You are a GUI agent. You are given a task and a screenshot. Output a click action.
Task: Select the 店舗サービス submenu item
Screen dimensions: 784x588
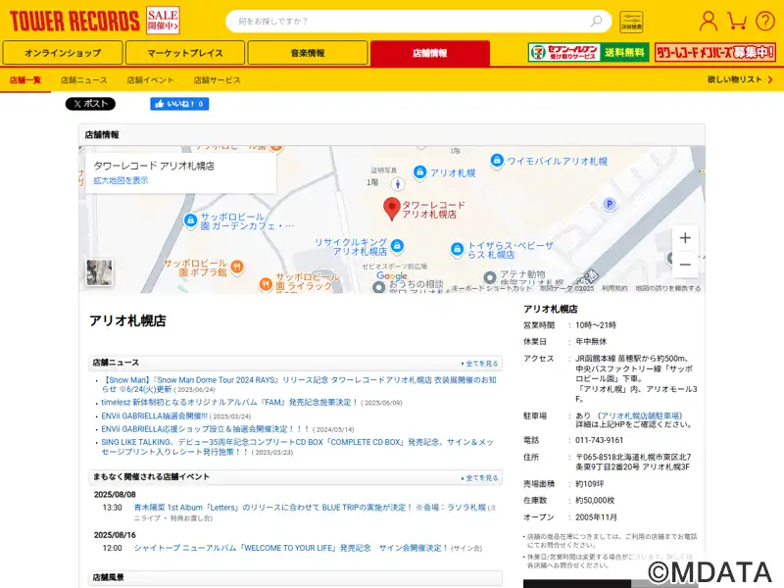click(x=217, y=80)
